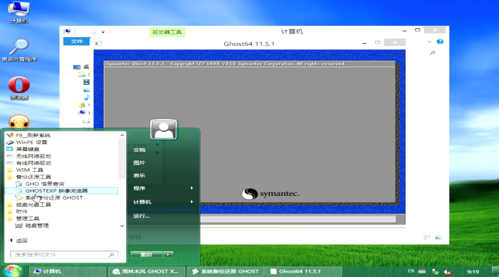Click the 9:19 clock in taskbar
Viewport: 499px width, 277px height.
473,272
